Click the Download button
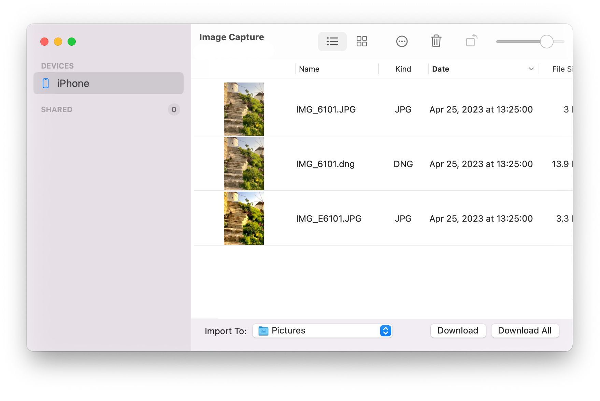This screenshot has width=600, height=401. click(x=458, y=330)
